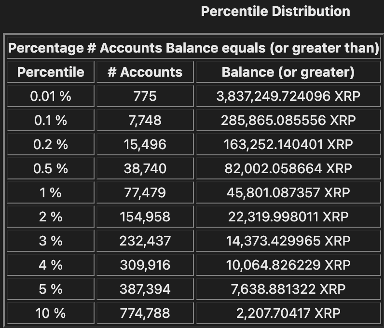The width and height of the screenshot is (384, 328).
Task: Click the Percentile Distribution heading
Action: 275,11
